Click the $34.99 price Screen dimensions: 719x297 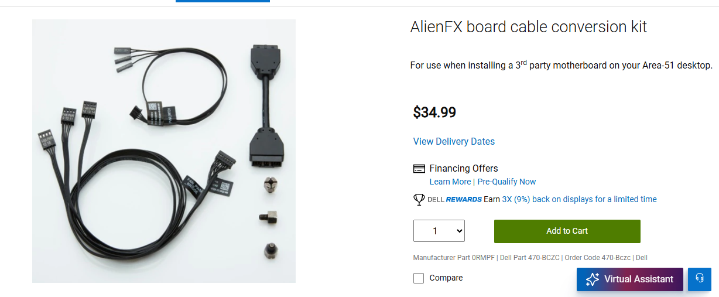tap(434, 112)
